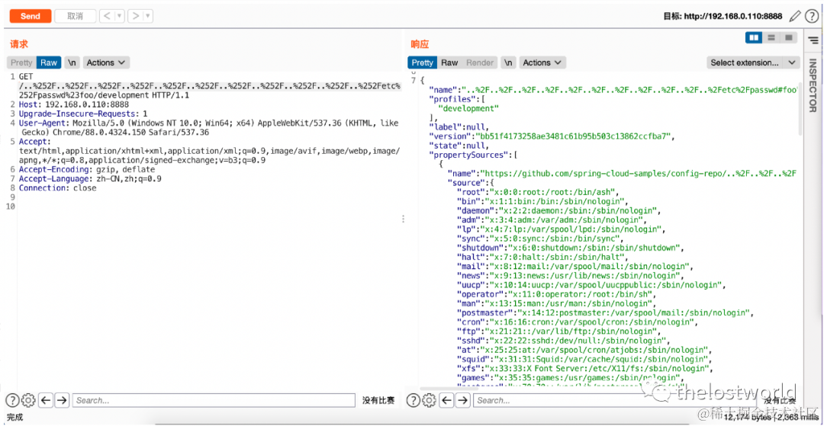824x426 pixels.
Task: Click the "development" profile value
Action: coord(468,109)
